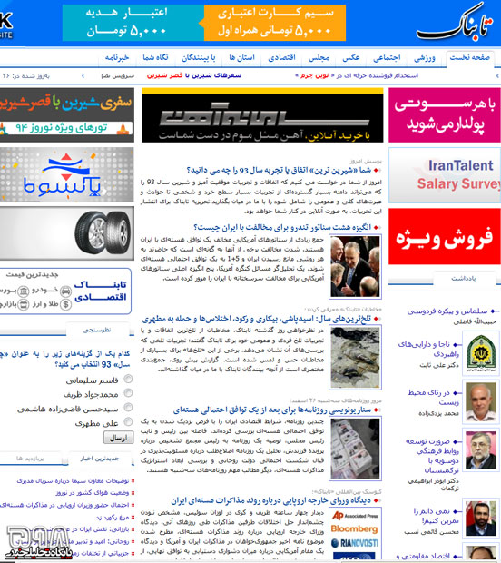Select the قاسم سلیمانی poll option

(128, 379)
